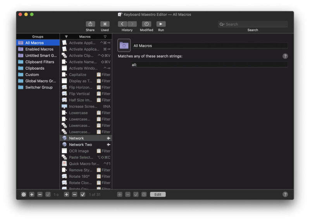The width and height of the screenshot is (310, 221).
Task: Click the Edit button
Action: [x=158, y=195]
